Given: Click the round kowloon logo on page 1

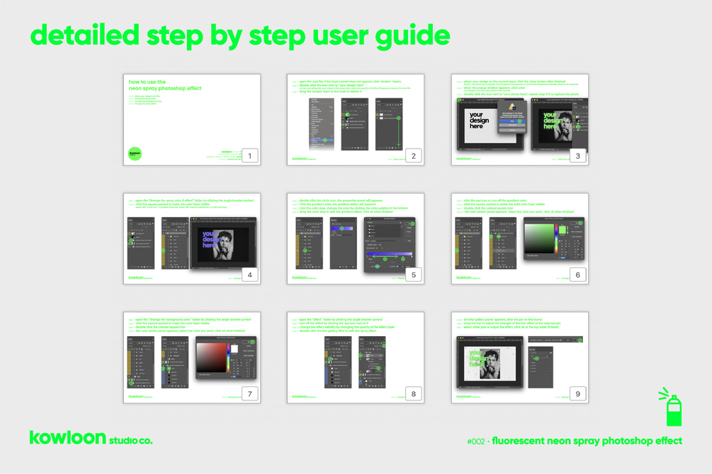Looking at the screenshot, I should pyautogui.click(x=135, y=154).
